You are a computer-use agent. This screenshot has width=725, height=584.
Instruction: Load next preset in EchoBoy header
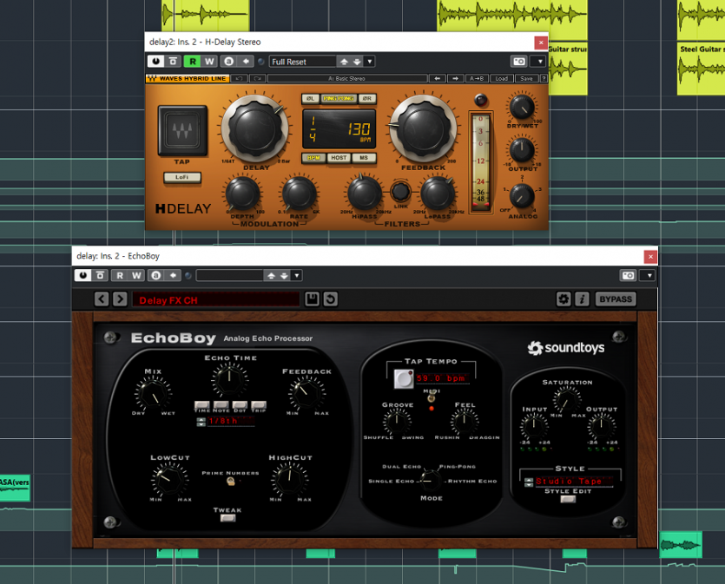(x=284, y=275)
